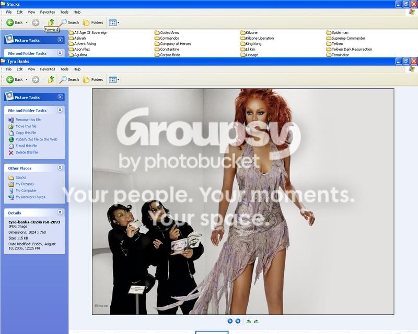Open File menu in Tyra Banks window
This screenshot has height=334, width=418.
coord(9,69)
